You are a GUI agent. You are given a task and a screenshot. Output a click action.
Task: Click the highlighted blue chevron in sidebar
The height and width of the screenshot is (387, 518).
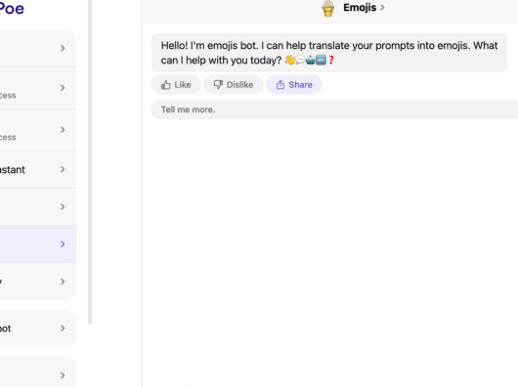63,244
